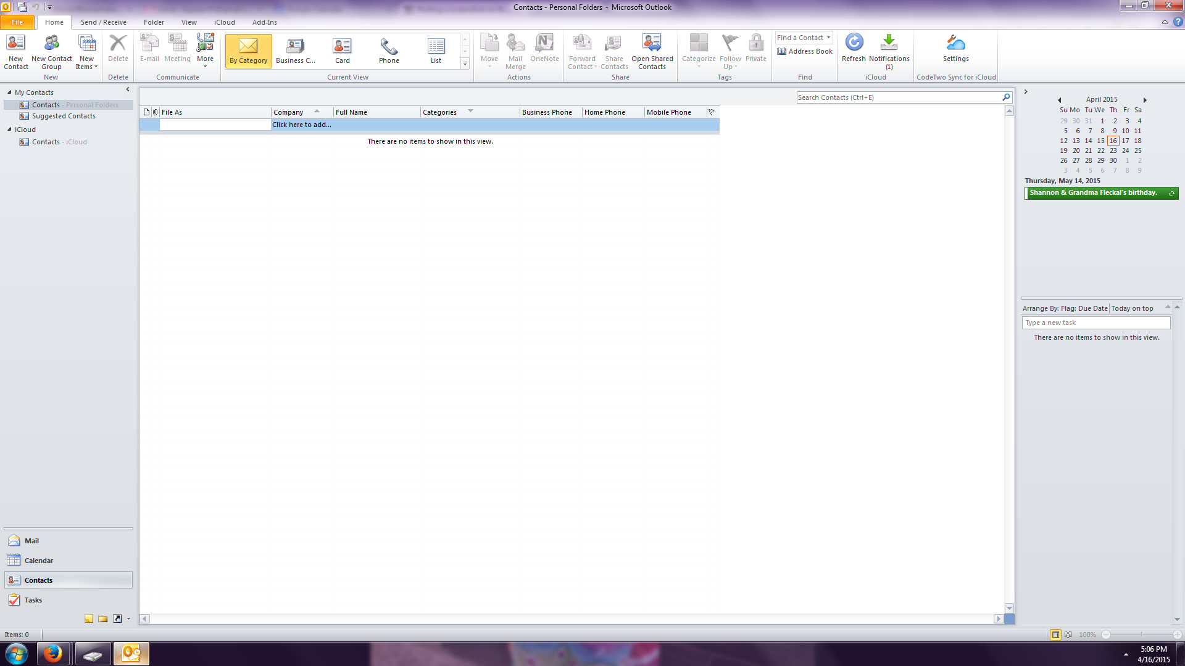This screenshot has height=666, width=1185.
Task: Sort by Full Name column
Action: (376, 112)
